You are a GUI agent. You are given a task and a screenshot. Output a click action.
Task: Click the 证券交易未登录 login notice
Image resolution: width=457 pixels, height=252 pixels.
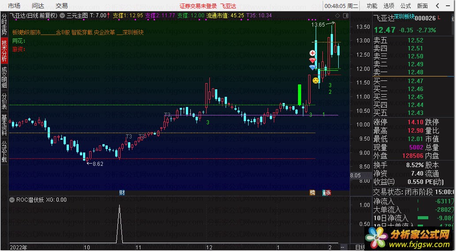198,6
